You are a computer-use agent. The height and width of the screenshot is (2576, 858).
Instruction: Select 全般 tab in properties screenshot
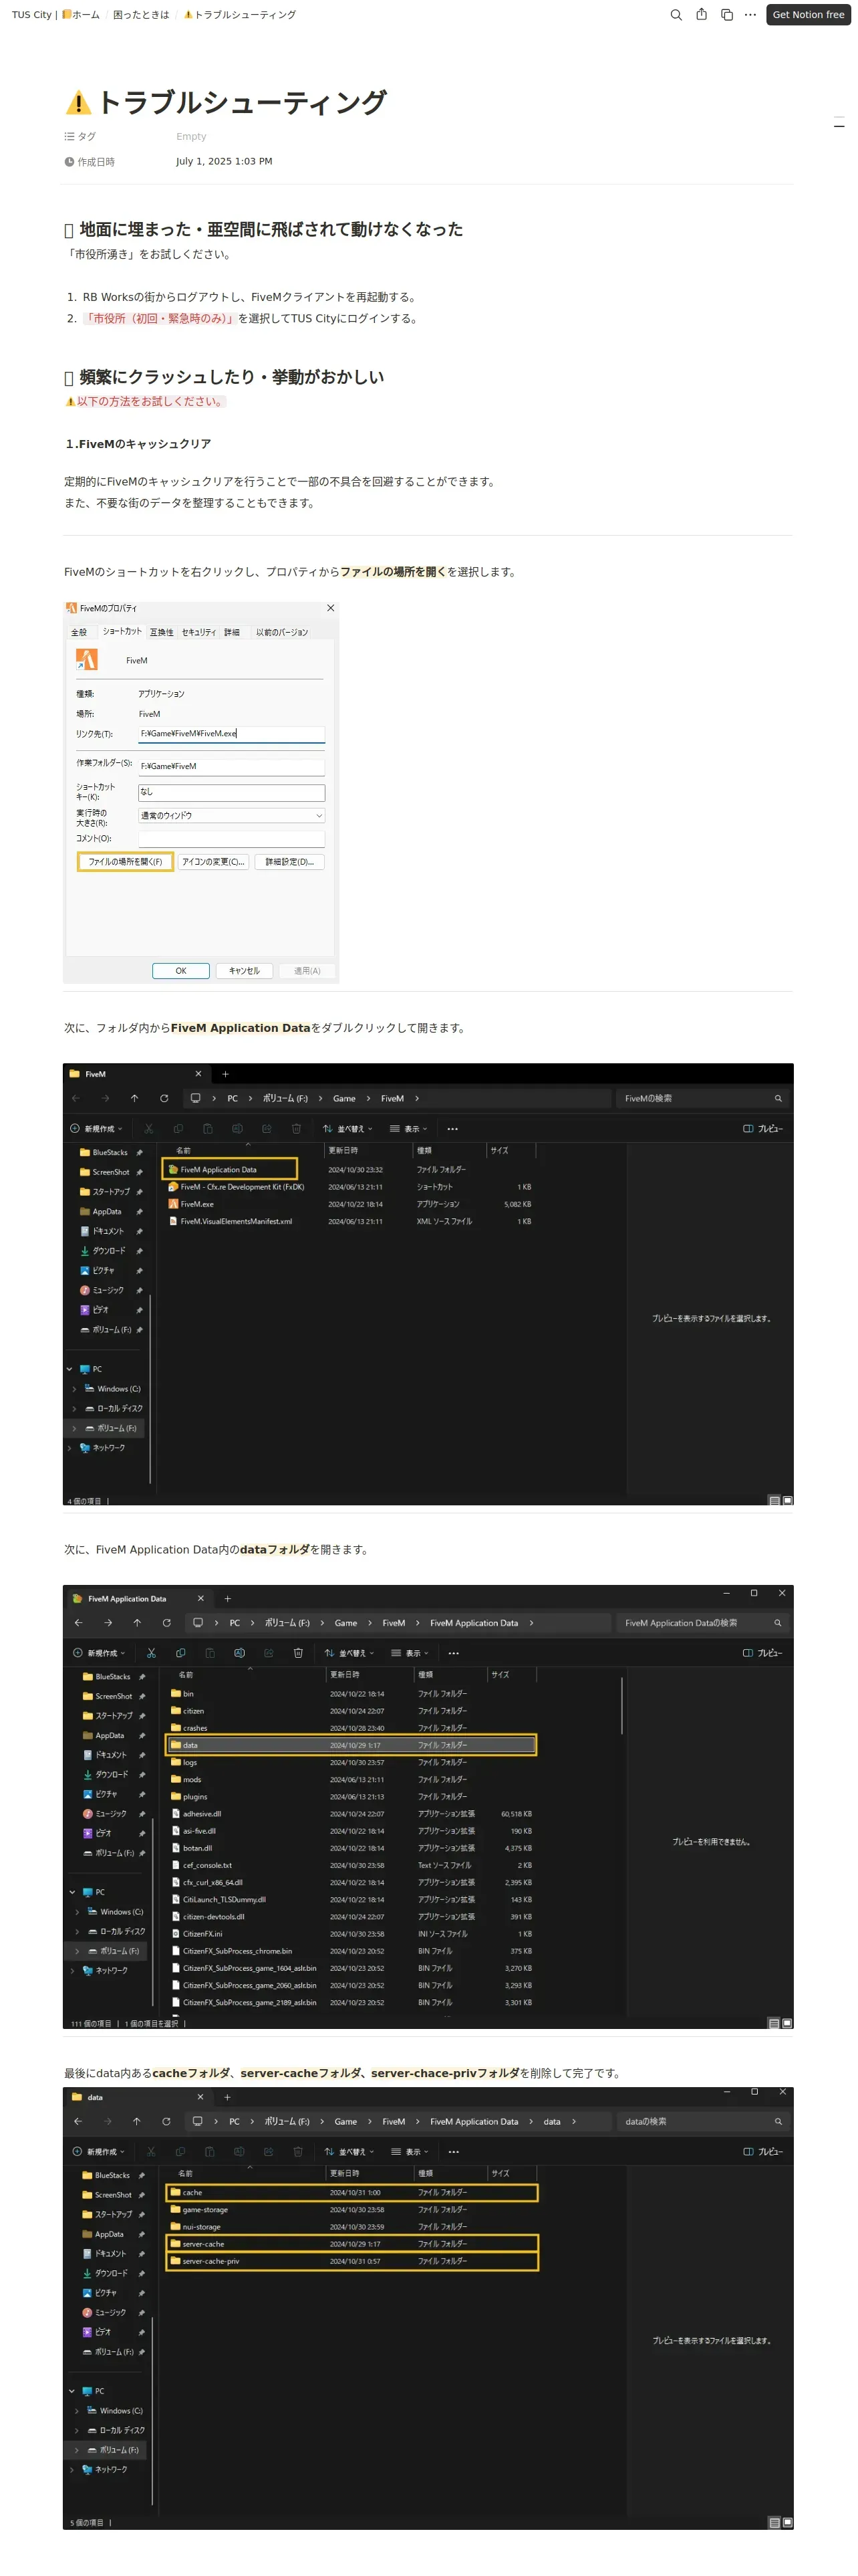[79, 632]
